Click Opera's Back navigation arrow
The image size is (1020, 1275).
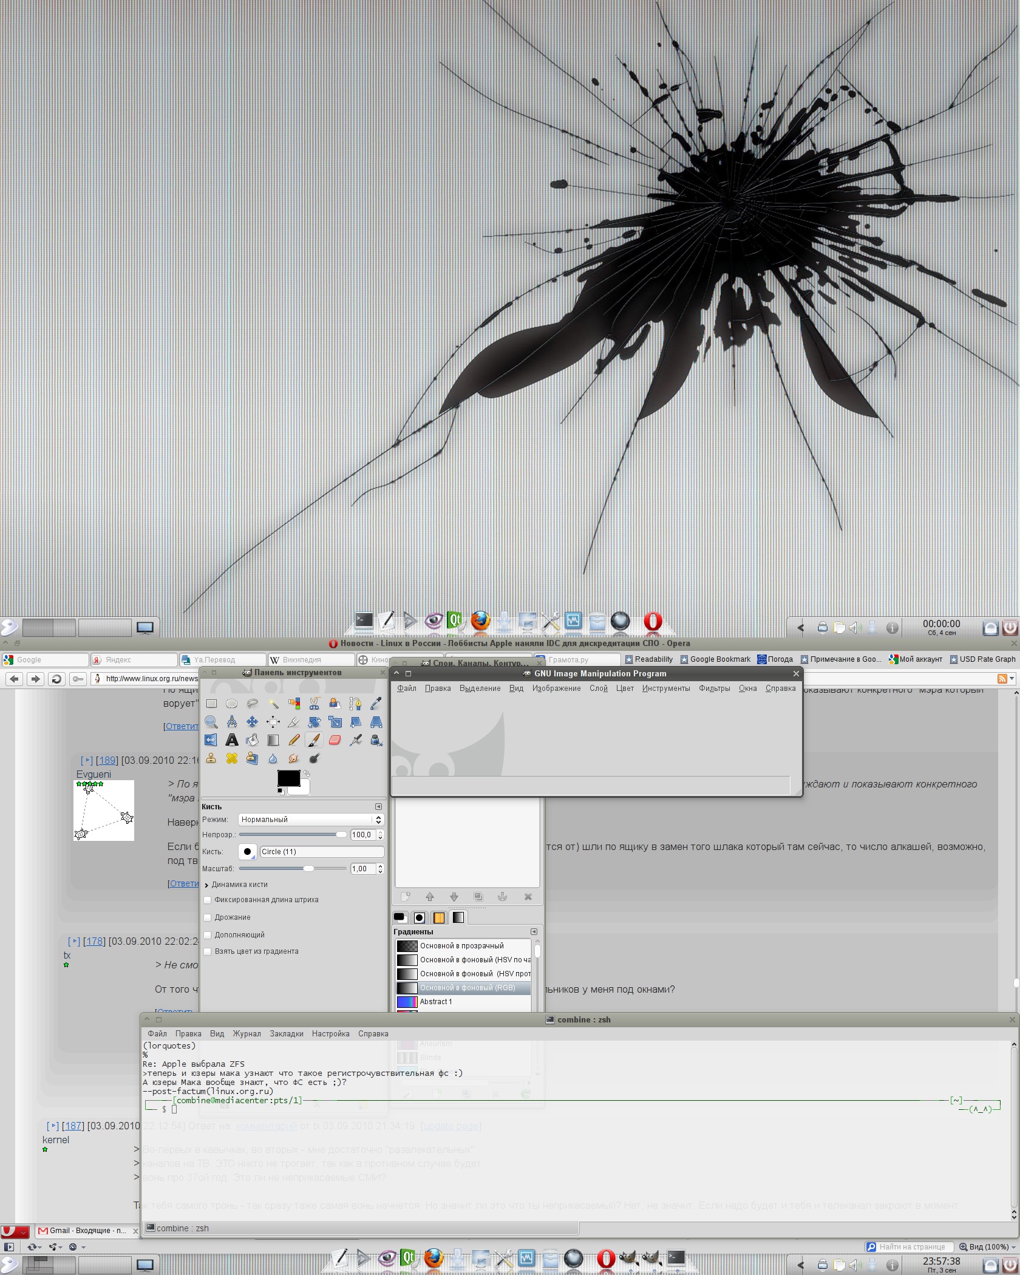pyautogui.click(x=15, y=679)
